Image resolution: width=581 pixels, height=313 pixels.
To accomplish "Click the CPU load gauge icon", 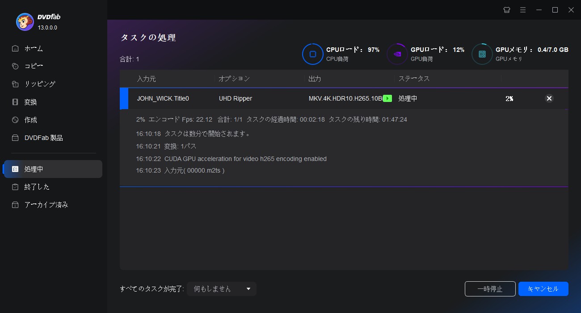I will point(312,54).
